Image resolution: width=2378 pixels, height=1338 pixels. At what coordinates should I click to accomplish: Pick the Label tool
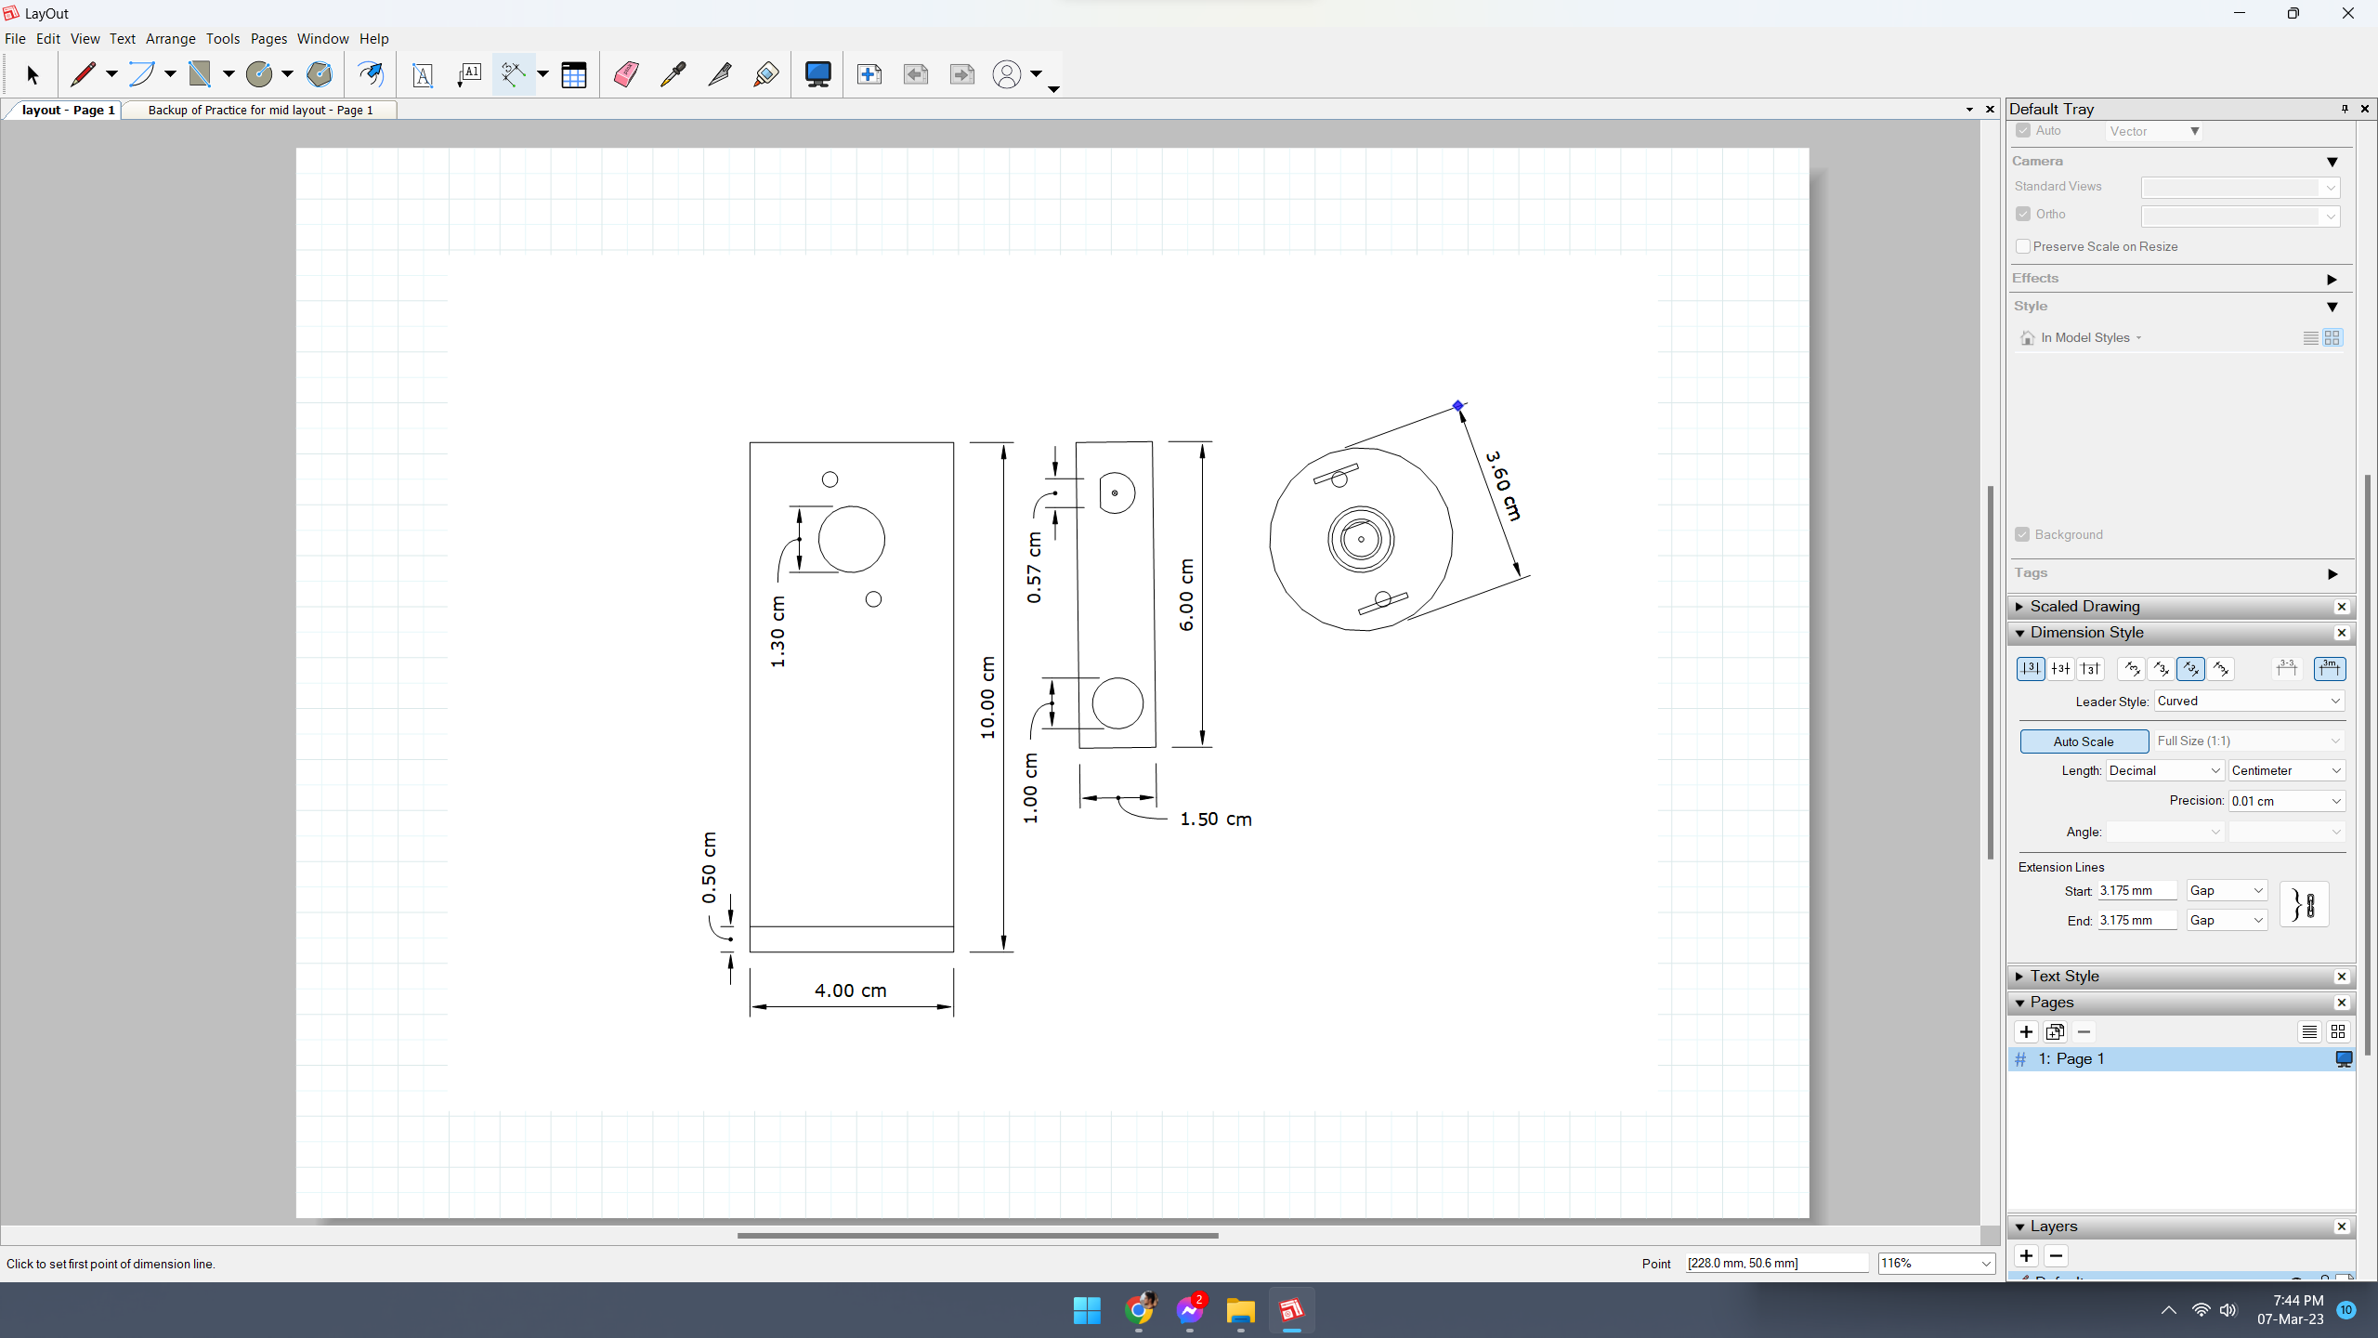click(x=468, y=74)
